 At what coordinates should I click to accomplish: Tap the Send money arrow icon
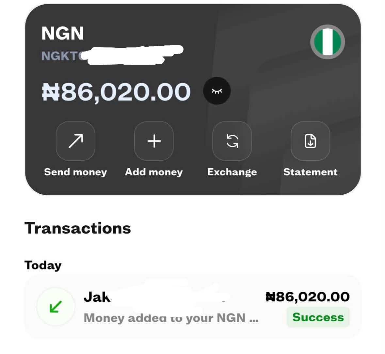76,141
